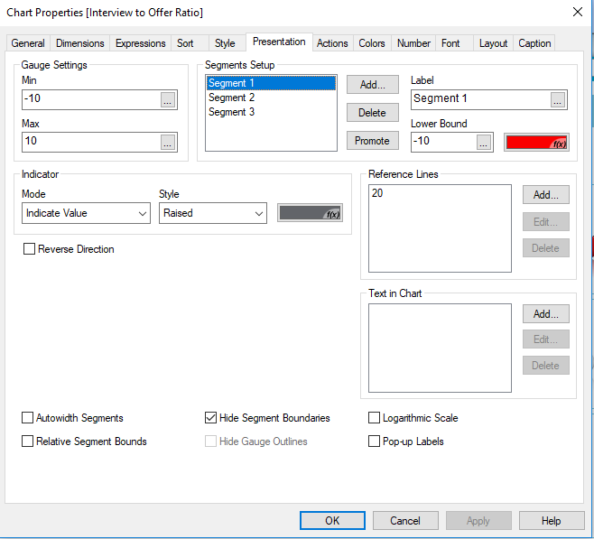Click the segment Label input field
This screenshot has height=539, width=594.
point(480,99)
